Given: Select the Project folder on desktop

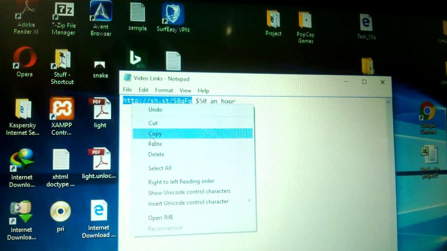Looking at the screenshot, I should point(273,23).
